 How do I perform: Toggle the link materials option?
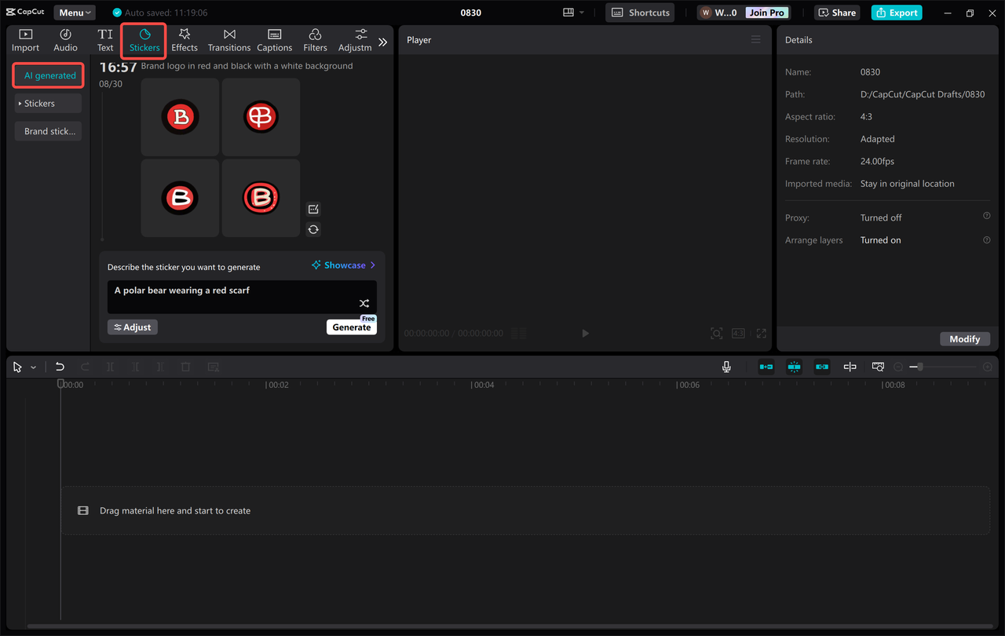click(822, 366)
